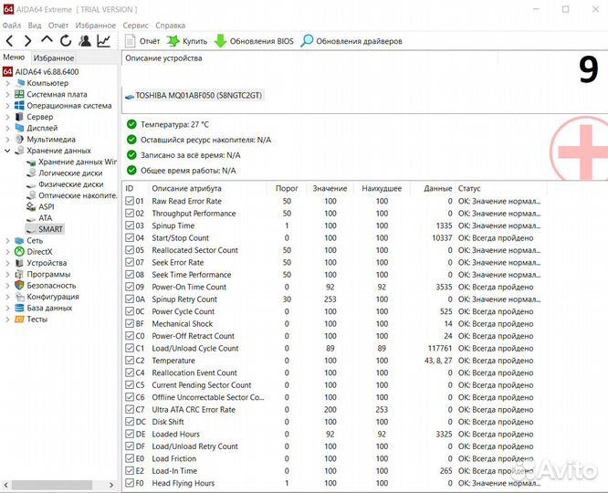The width and height of the screenshot is (608, 493).
Task: Expand the Системная плата node
Action: [x=7, y=94]
